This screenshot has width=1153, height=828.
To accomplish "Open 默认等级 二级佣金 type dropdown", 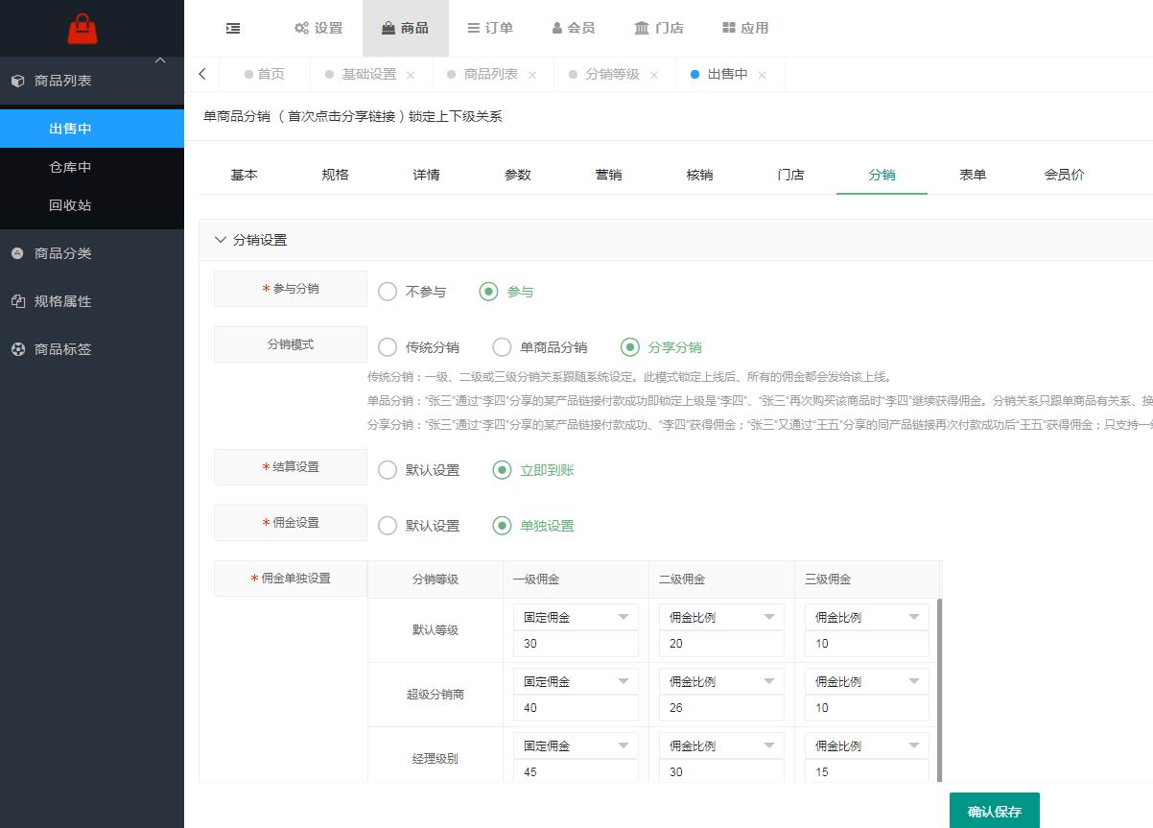I will (721, 617).
